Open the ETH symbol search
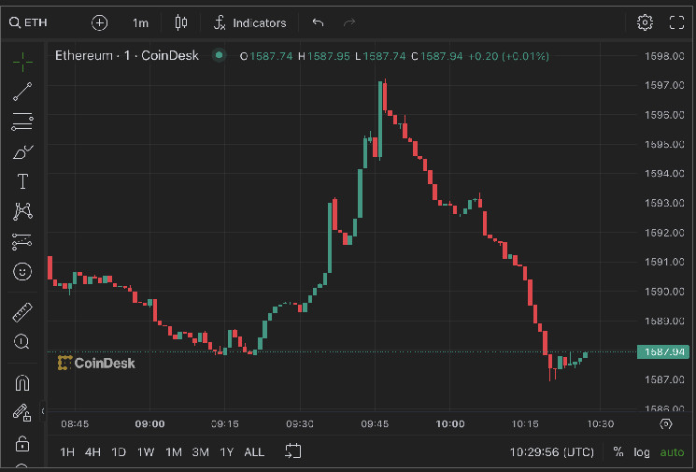 [x=28, y=22]
